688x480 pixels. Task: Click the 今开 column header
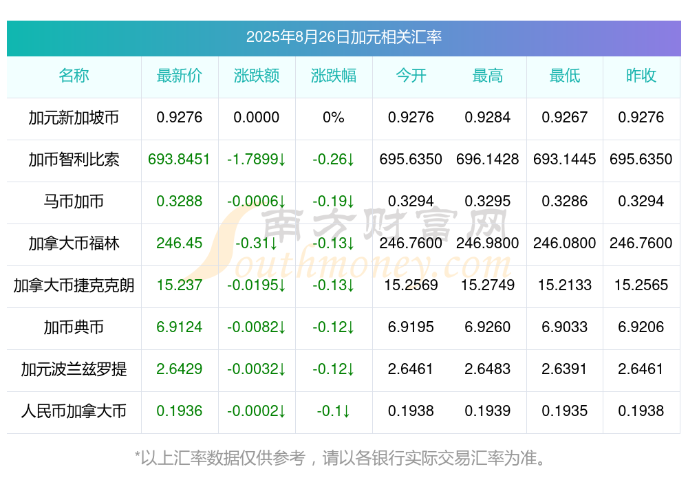click(x=411, y=76)
